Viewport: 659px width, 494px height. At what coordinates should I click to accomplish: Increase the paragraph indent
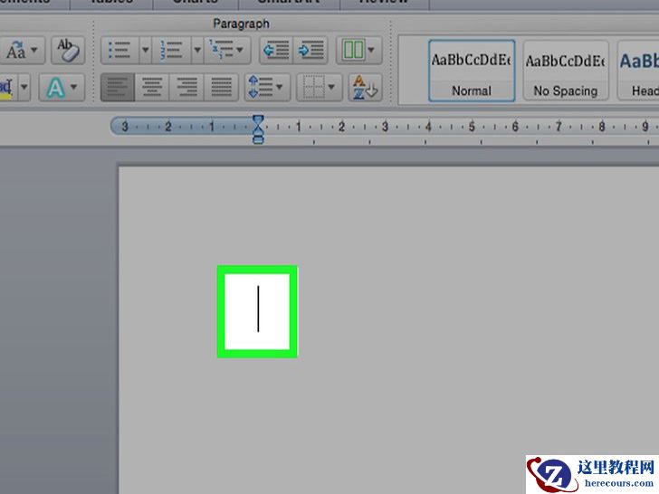click(x=310, y=51)
